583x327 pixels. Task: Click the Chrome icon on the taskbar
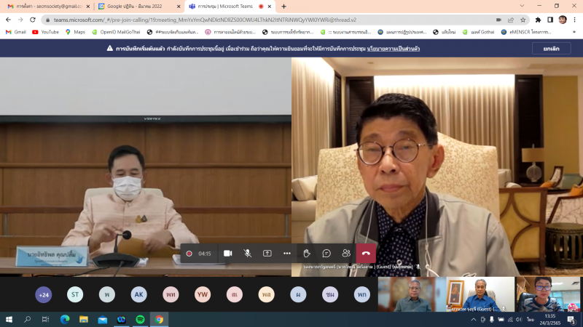159,320
